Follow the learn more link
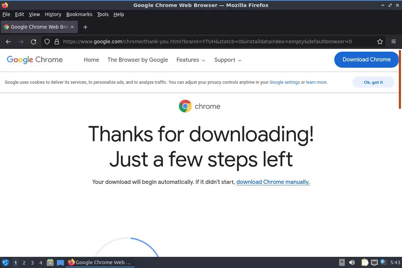 [x=317, y=82]
